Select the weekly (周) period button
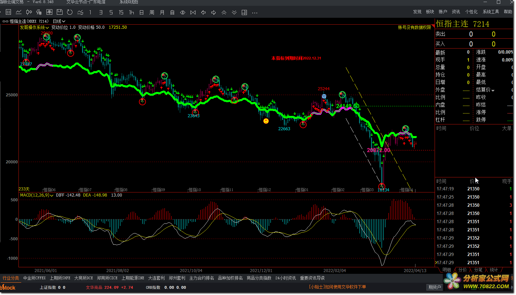The height and width of the screenshot is (295, 516). 152,12
